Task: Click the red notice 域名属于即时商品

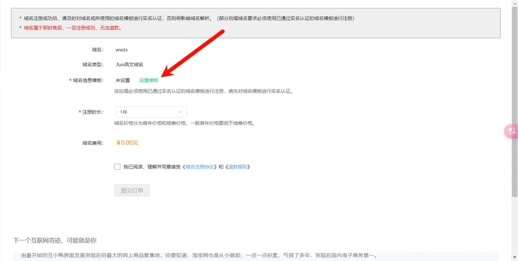Action: [73, 28]
